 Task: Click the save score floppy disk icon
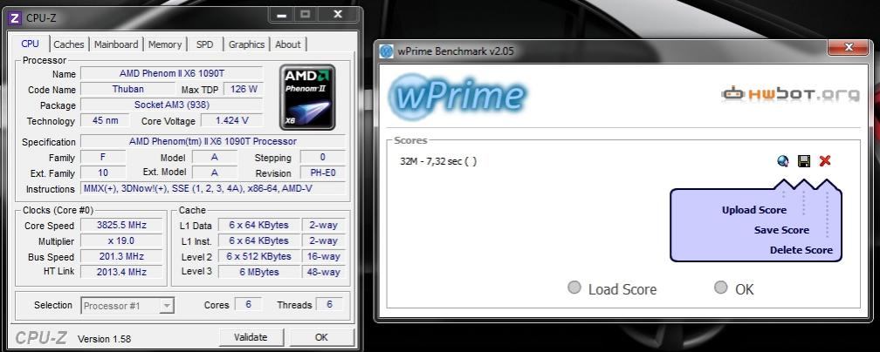[804, 161]
